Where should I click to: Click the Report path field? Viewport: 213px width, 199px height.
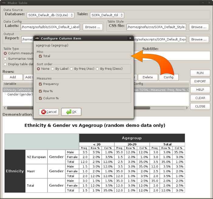[x=27, y=39]
